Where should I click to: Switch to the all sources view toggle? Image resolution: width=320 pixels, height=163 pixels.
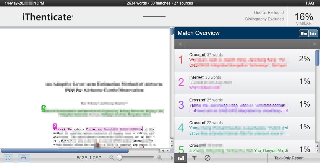click(x=304, y=33)
